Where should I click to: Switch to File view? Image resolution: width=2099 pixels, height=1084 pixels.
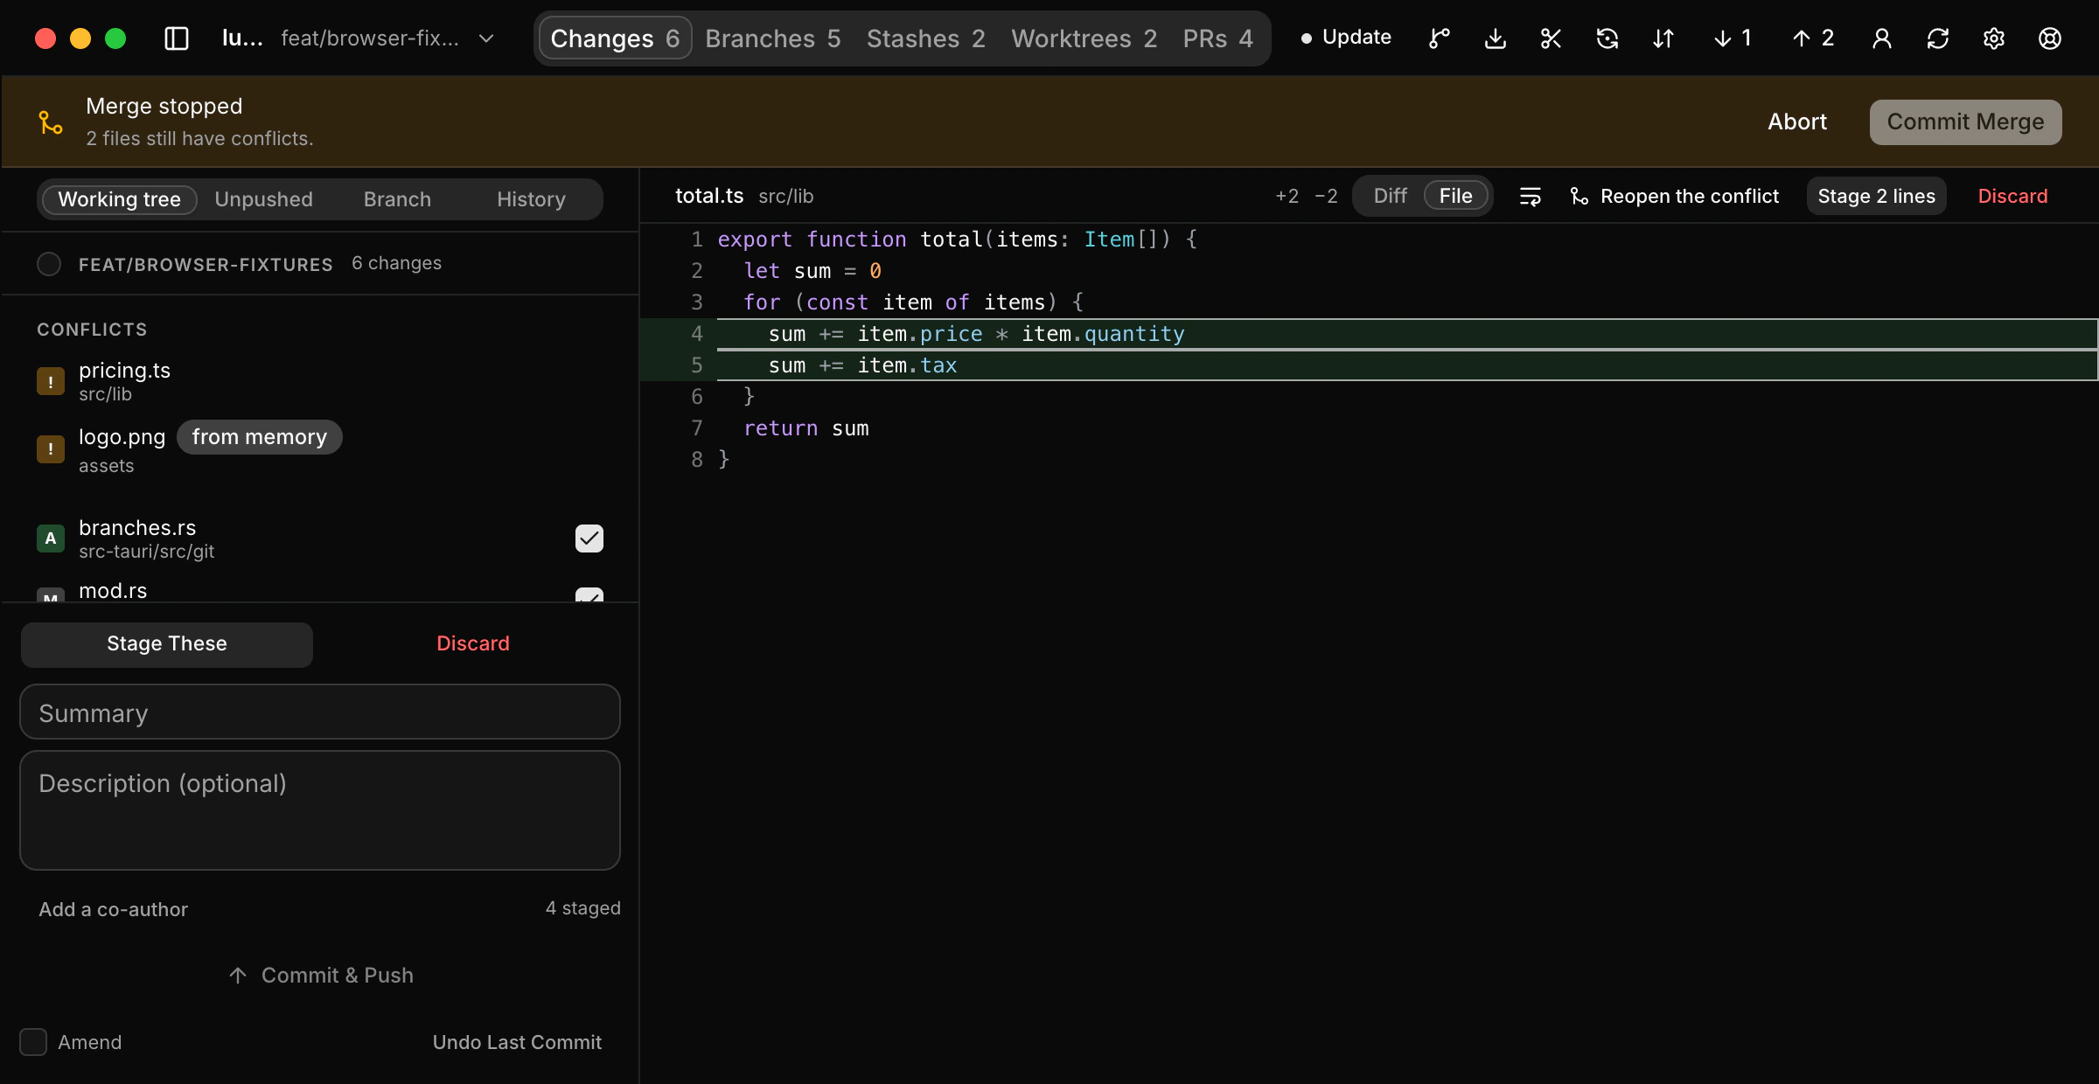pyautogui.click(x=1456, y=196)
